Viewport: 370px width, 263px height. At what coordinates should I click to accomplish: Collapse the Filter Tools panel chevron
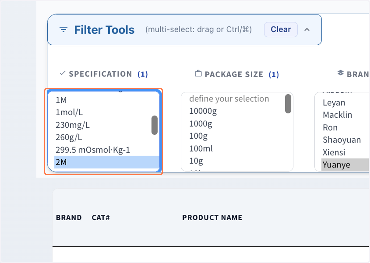(307, 30)
